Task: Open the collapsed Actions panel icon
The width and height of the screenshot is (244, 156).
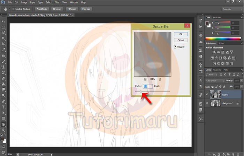Action: pos(201,27)
